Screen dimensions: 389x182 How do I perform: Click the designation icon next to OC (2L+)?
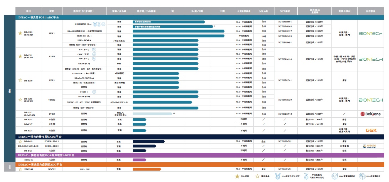pyautogui.click(x=94, y=92)
